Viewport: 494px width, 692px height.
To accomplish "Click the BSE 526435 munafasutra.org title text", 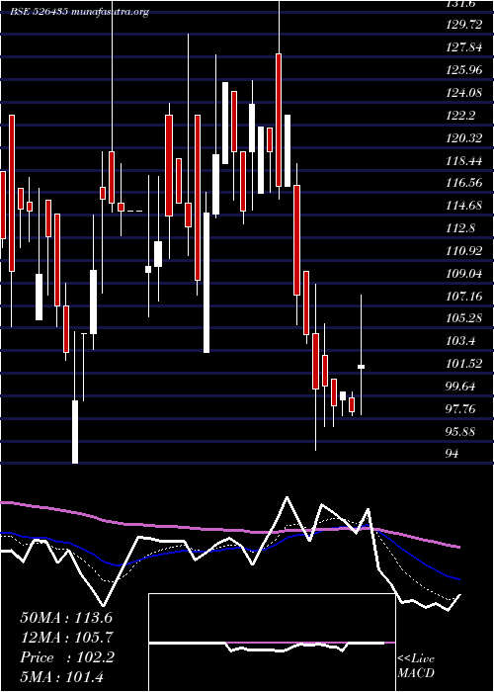I will (79, 12).
